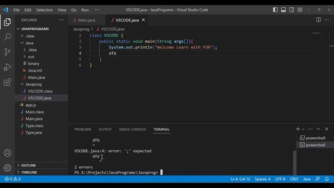Close the terminal panel
This screenshot has width=334, height=188.
click(x=327, y=129)
